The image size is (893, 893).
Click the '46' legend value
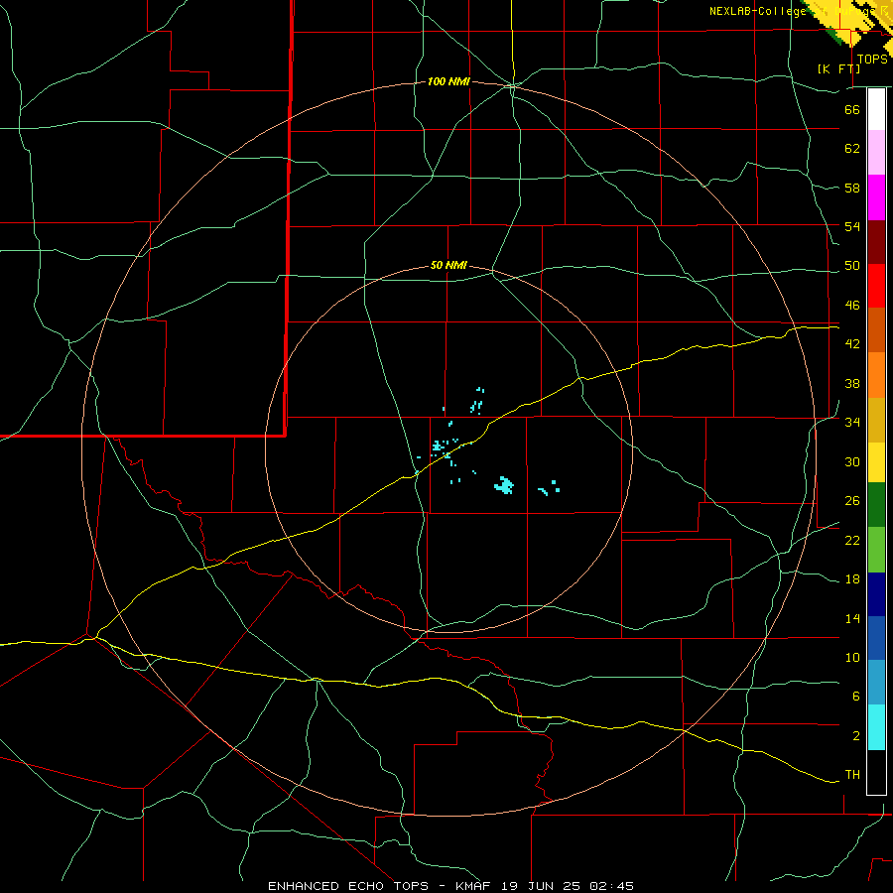[x=852, y=306]
